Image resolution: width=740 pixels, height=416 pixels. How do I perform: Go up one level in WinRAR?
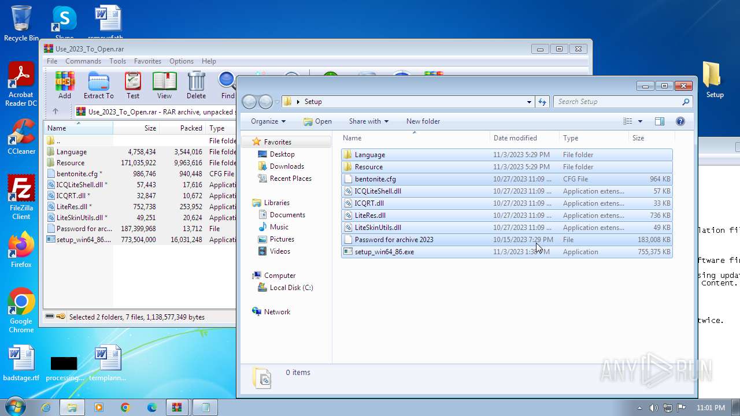[x=55, y=112]
